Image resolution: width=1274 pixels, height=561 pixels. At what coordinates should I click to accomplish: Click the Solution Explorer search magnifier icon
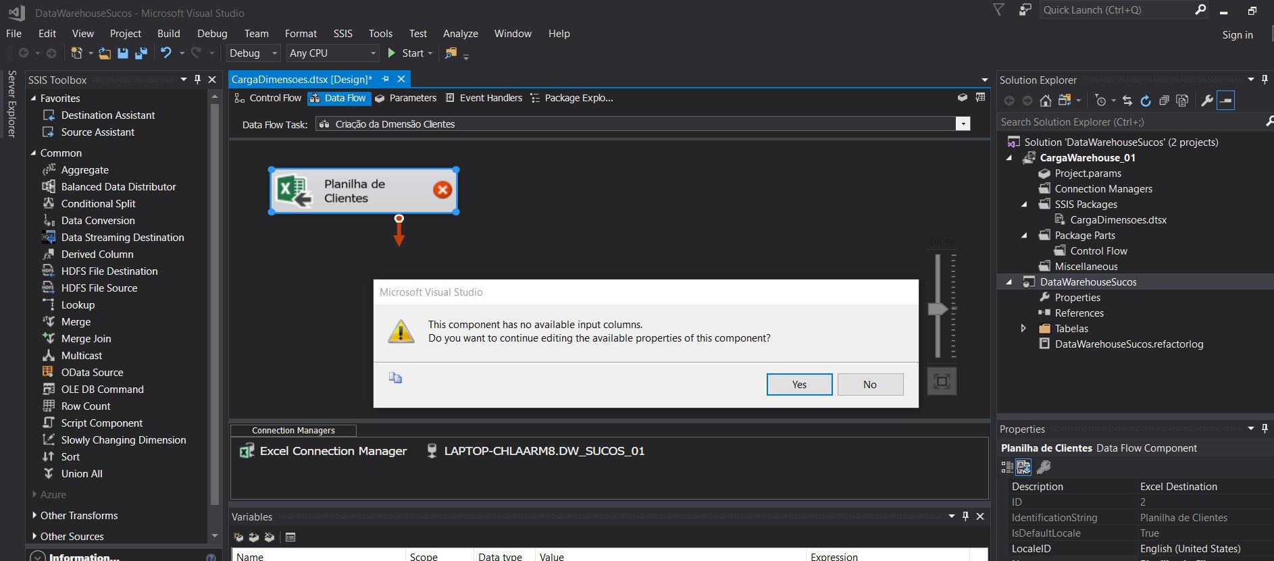(1269, 122)
